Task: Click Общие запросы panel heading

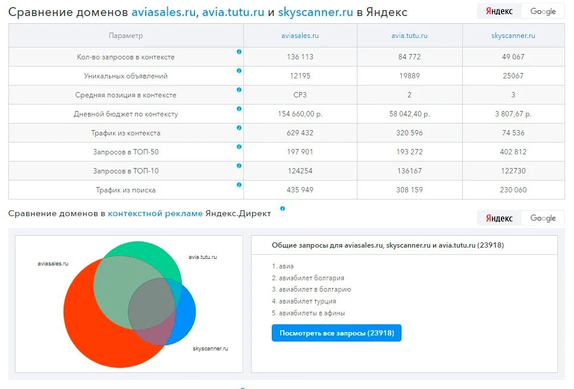Action: click(x=388, y=245)
